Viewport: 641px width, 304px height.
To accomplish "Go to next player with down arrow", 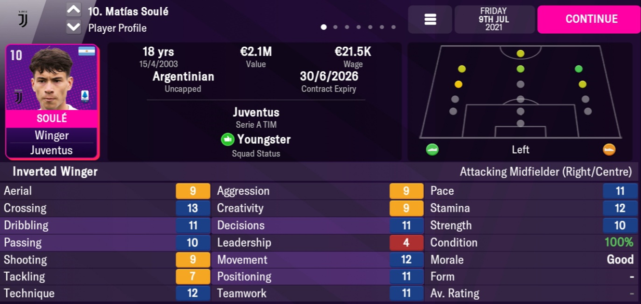I will [73, 27].
